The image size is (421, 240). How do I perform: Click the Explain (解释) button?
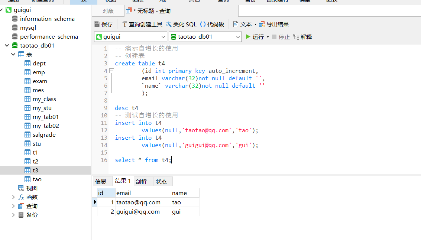coord(302,37)
